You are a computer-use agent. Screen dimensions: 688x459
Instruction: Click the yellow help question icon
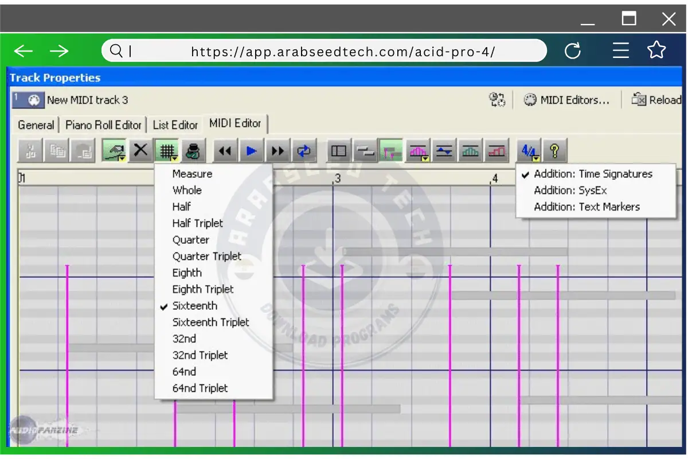coord(554,151)
